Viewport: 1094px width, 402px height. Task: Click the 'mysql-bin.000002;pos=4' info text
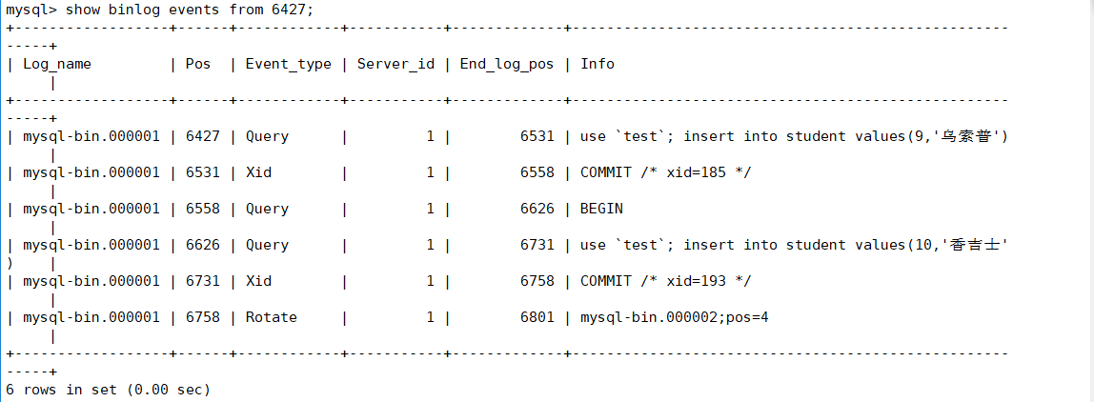click(674, 317)
